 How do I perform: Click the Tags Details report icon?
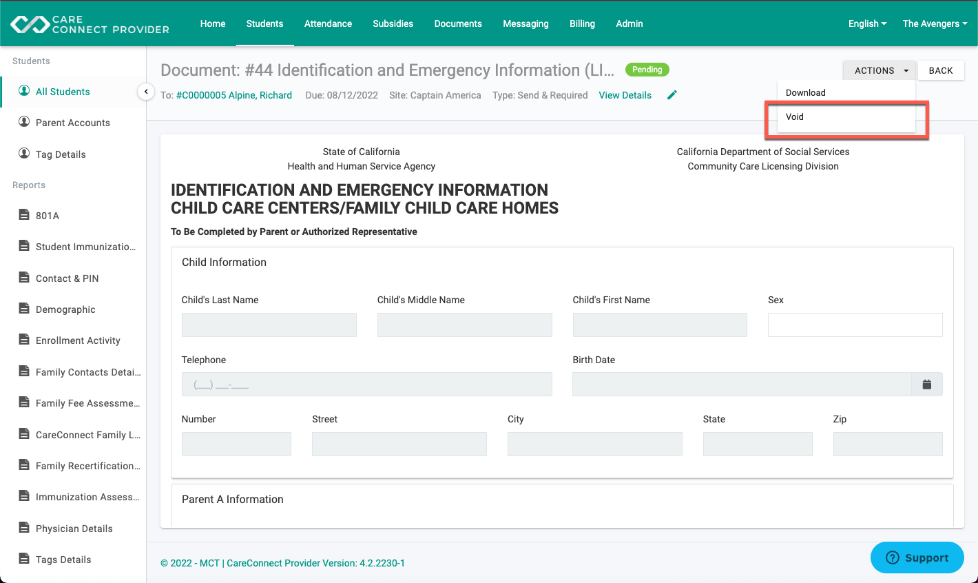(24, 559)
